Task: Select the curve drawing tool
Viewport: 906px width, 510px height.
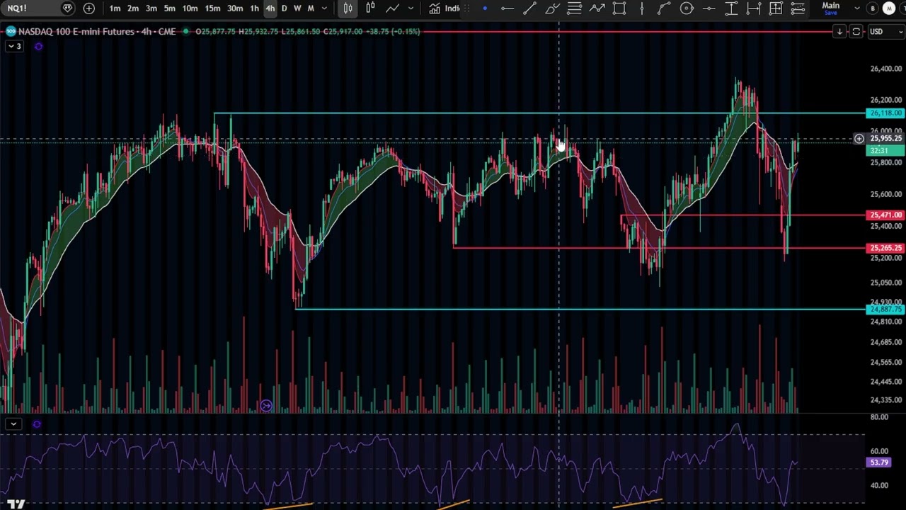Action: (x=664, y=8)
